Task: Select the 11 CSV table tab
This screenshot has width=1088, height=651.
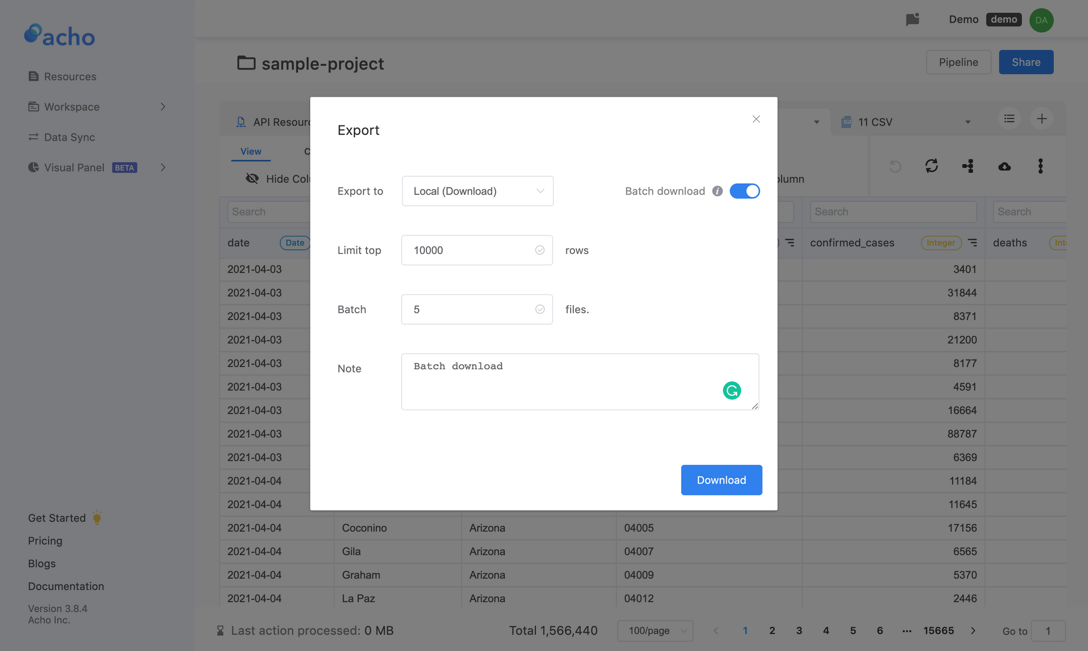Action: click(875, 122)
